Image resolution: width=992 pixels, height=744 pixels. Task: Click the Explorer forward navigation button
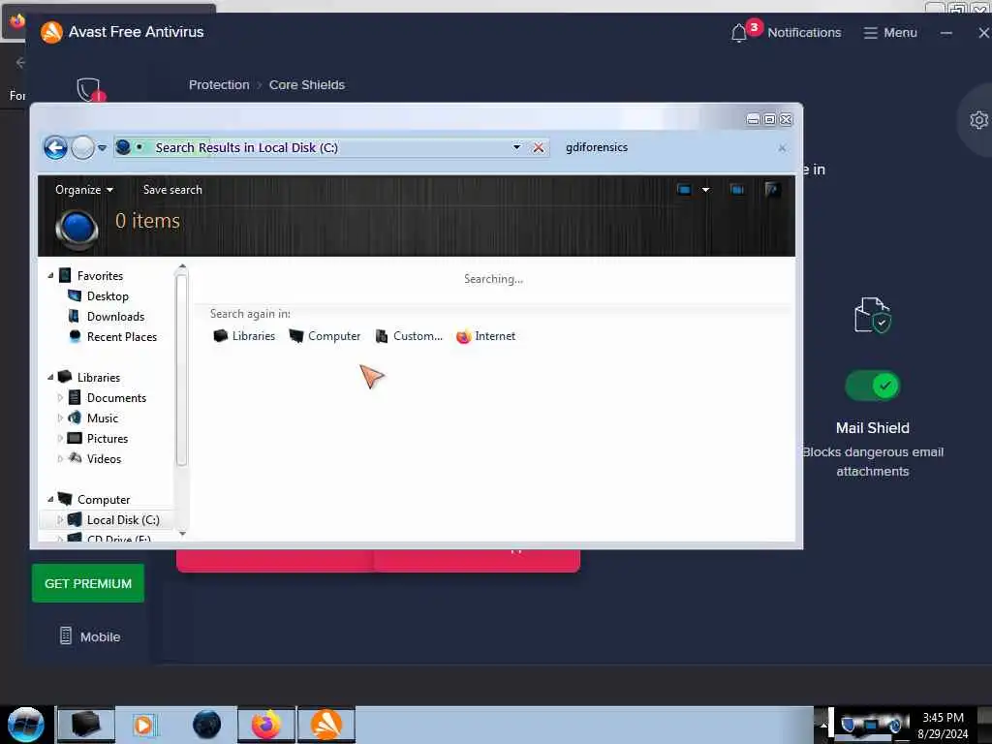(83, 148)
